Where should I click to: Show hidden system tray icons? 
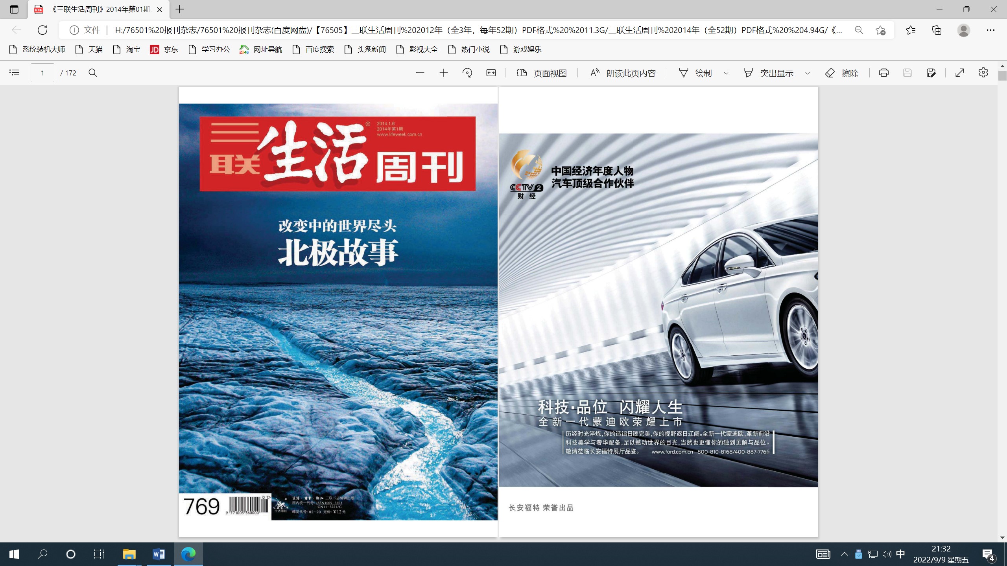844,554
